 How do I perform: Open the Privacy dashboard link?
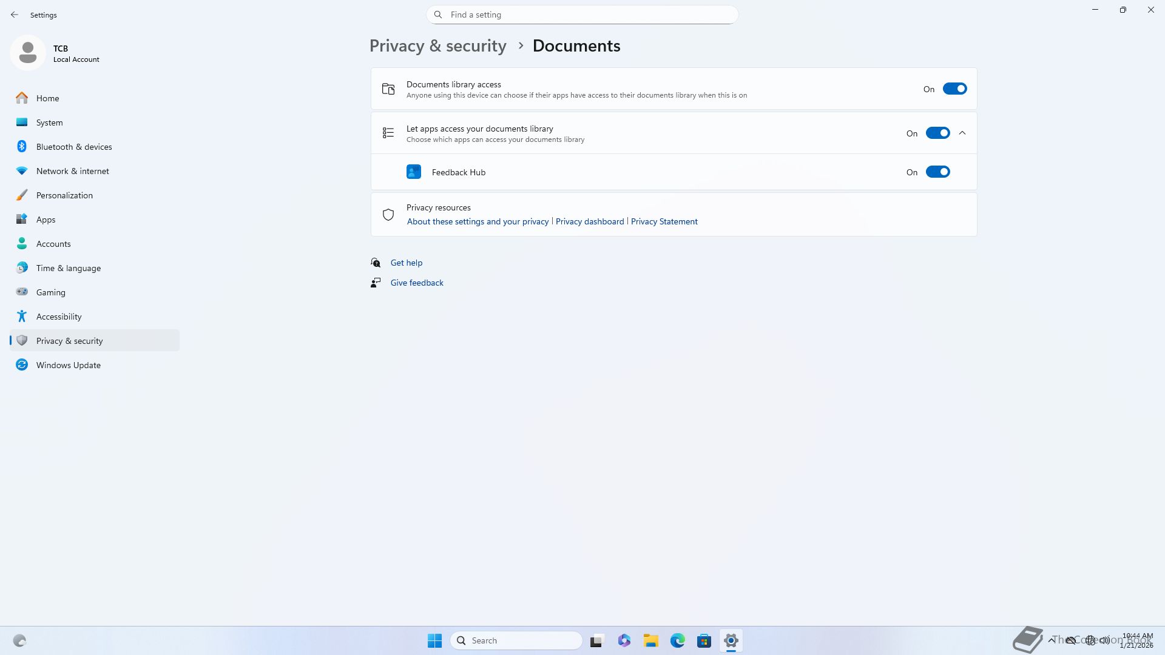(589, 222)
